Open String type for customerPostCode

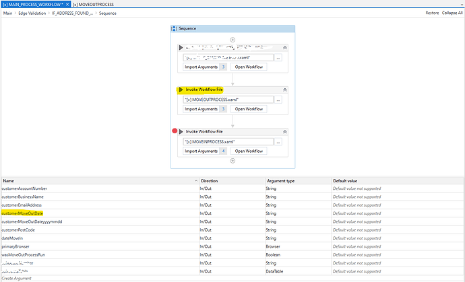pos(299,230)
